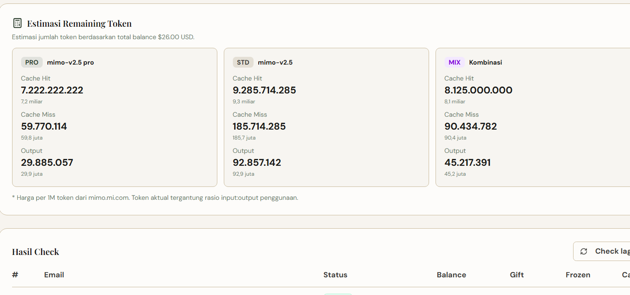
Task: Click the value 8.125.000.000
Action: click(479, 90)
